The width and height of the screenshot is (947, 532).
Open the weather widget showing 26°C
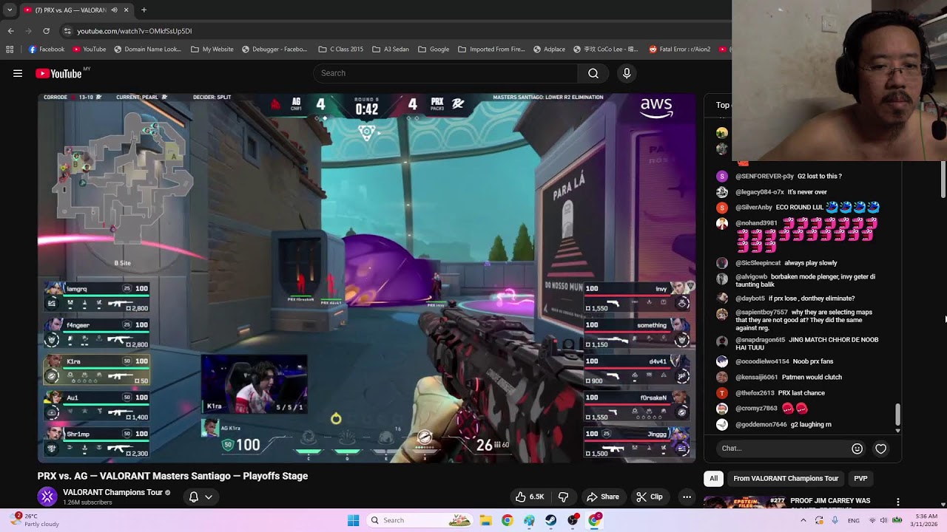click(x=34, y=520)
